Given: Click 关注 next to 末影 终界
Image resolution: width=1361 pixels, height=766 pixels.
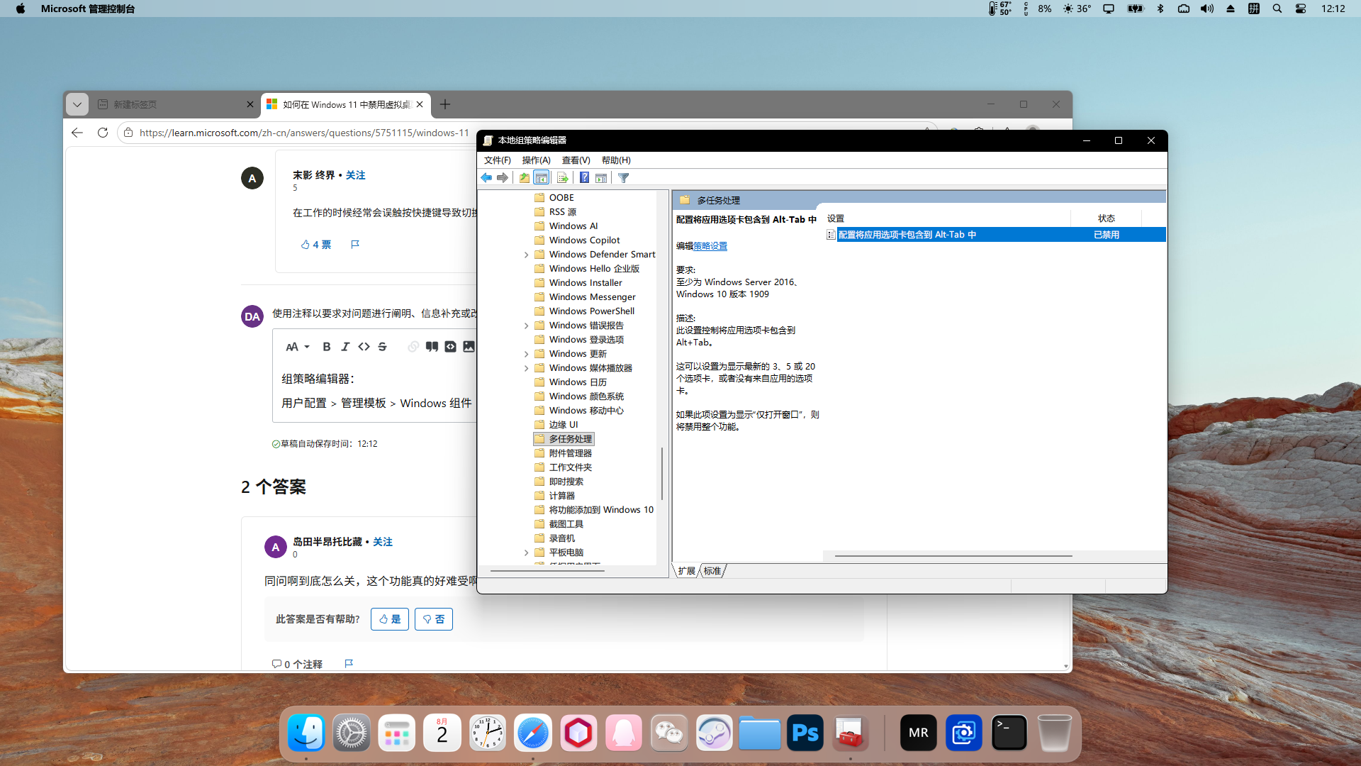Looking at the screenshot, I should [355, 175].
